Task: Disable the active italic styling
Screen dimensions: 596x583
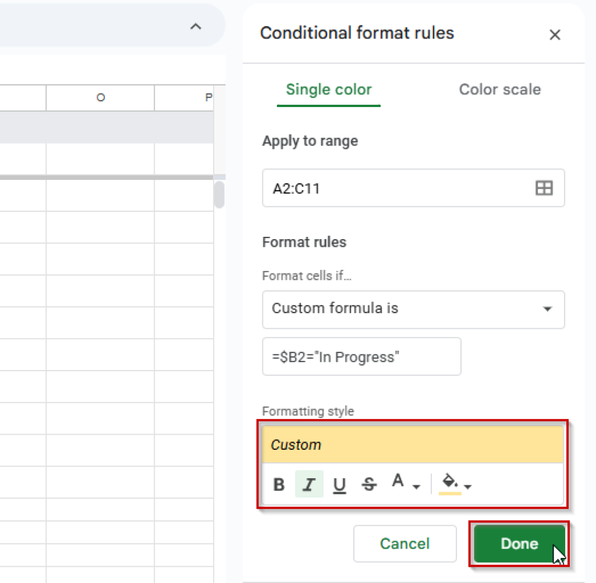Action: pyautogui.click(x=309, y=484)
